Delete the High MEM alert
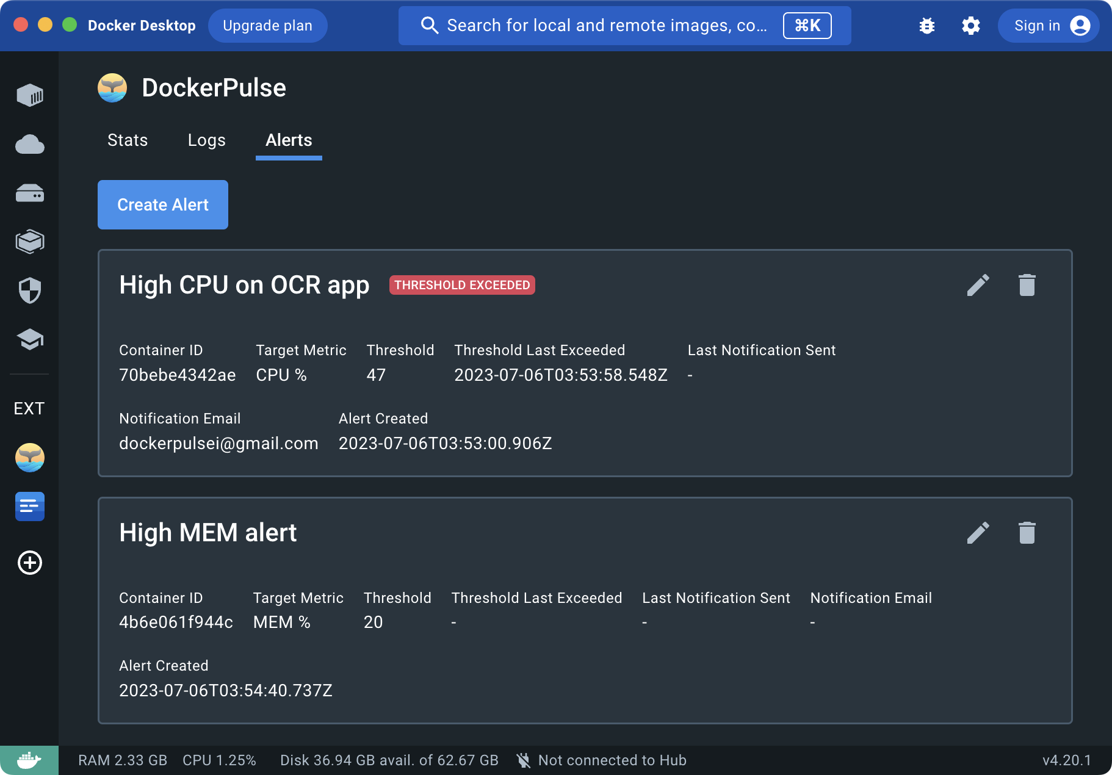The width and height of the screenshot is (1112, 775). [1027, 533]
